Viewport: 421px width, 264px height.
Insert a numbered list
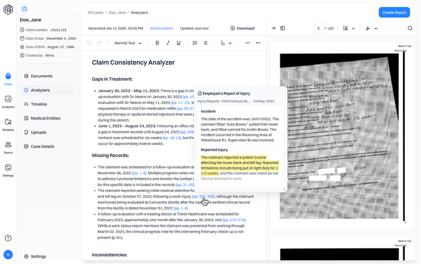(195, 43)
